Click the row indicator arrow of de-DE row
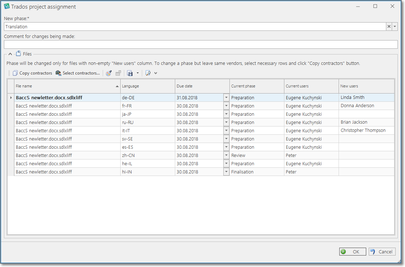 11,98
